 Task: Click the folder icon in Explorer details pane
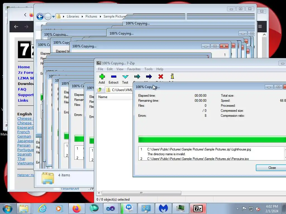point(47,178)
